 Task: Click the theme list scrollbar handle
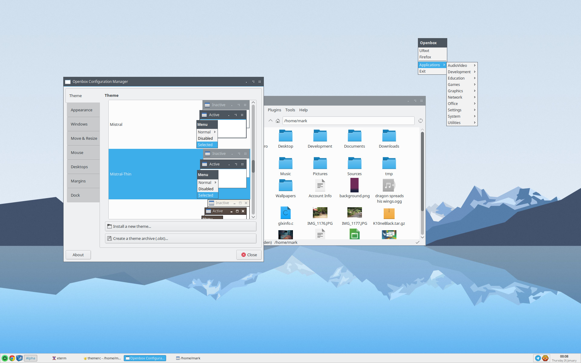tap(253, 166)
